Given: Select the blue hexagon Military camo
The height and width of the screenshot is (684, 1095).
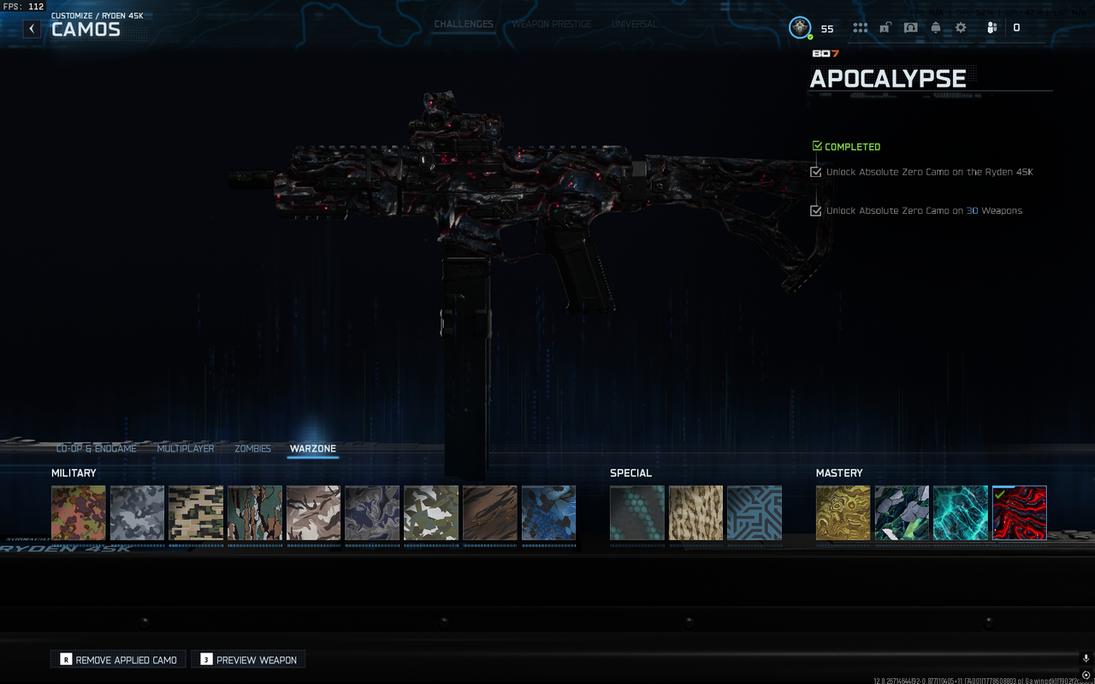Looking at the screenshot, I should (548, 513).
